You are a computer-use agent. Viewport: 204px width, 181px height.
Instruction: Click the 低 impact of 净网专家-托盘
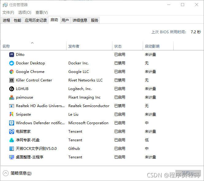click(147, 140)
